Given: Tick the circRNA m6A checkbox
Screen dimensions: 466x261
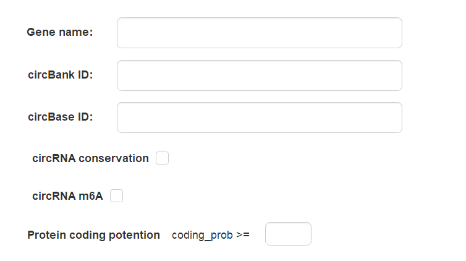Looking at the screenshot, I should pyautogui.click(x=116, y=196).
